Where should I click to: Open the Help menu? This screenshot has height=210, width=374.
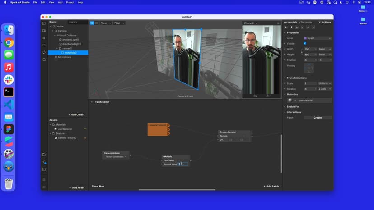[80, 2]
